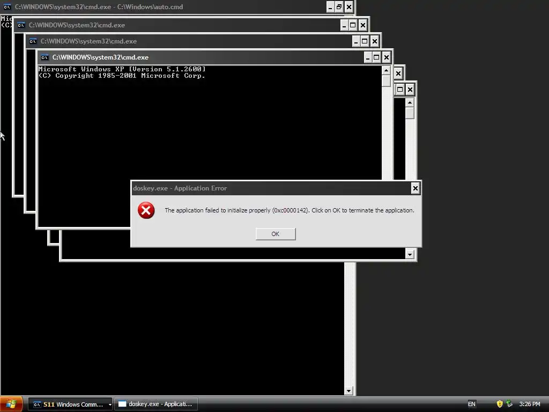This screenshot has width=549, height=412.
Task: Restore down the auto.cmd command window
Action: [339, 7]
